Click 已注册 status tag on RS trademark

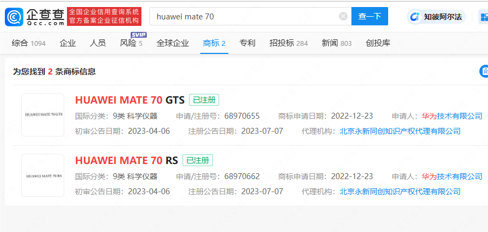[x=198, y=160]
